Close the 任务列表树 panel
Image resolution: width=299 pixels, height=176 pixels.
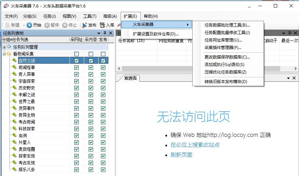[110, 33]
